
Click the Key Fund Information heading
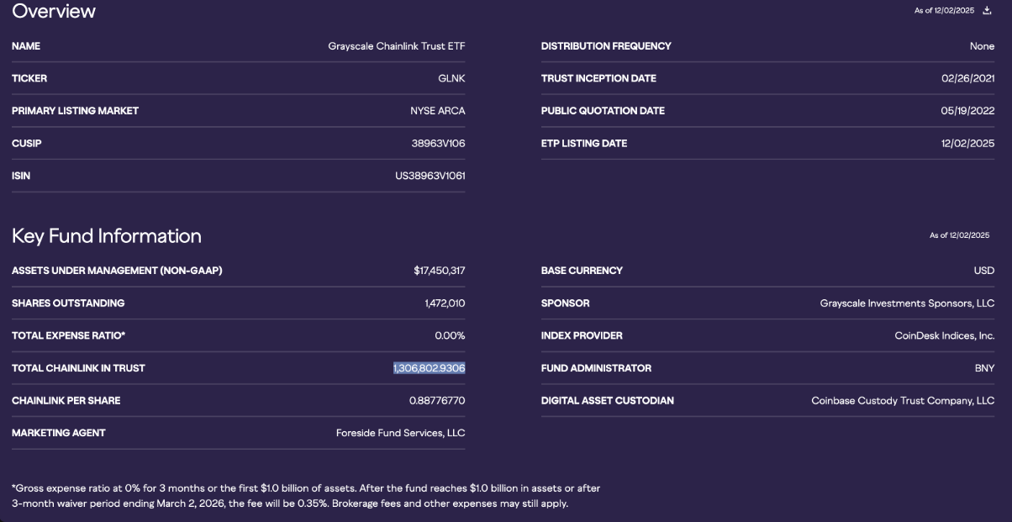click(107, 236)
